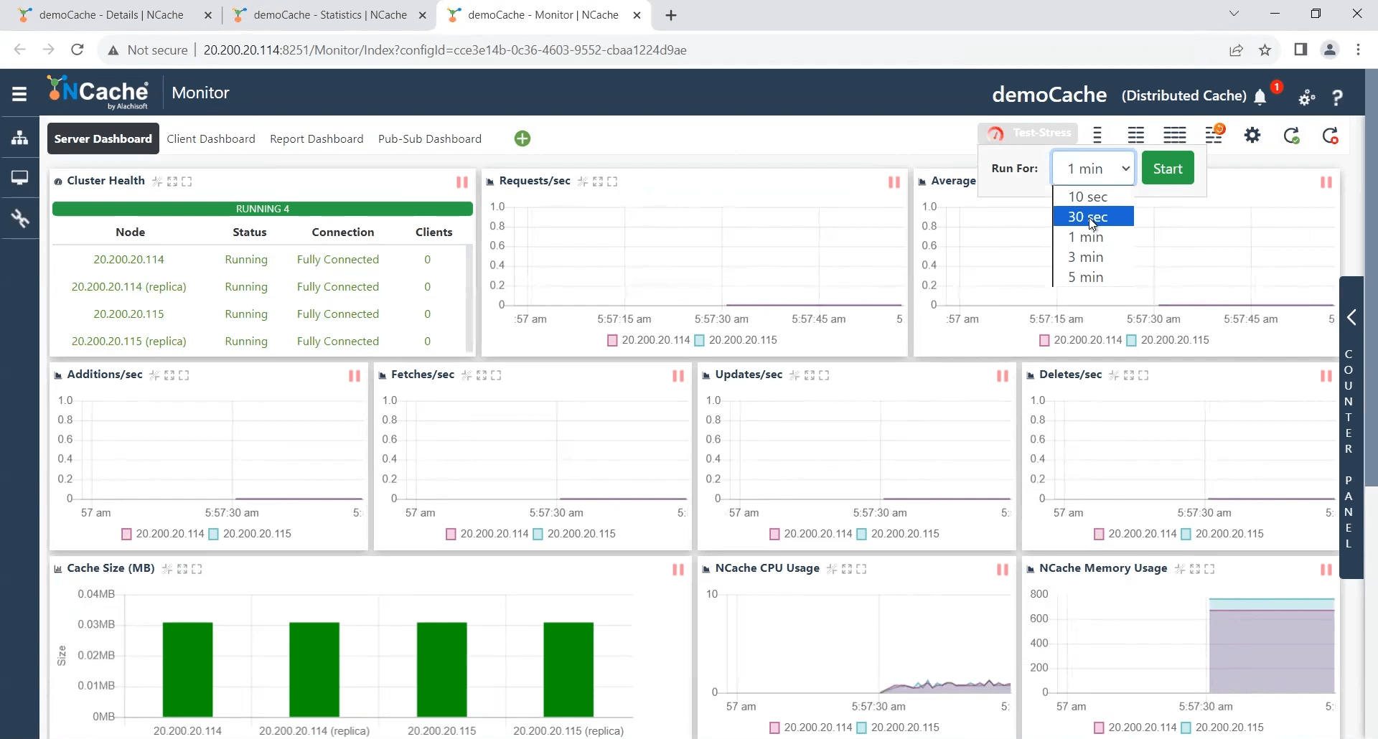This screenshot has width=1378, height=739.
Task: Expand the Counter Panel arrow
Action: (x=1351, y=317)
